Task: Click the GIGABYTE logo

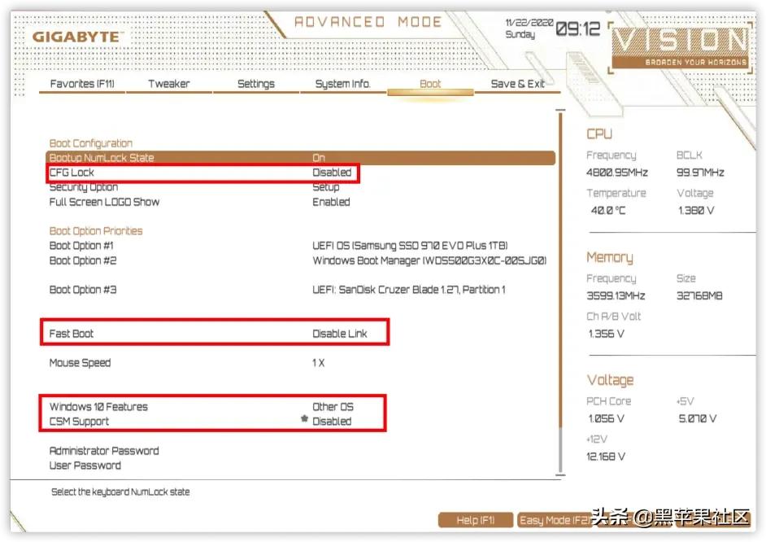Action: (x=76, y=37)
